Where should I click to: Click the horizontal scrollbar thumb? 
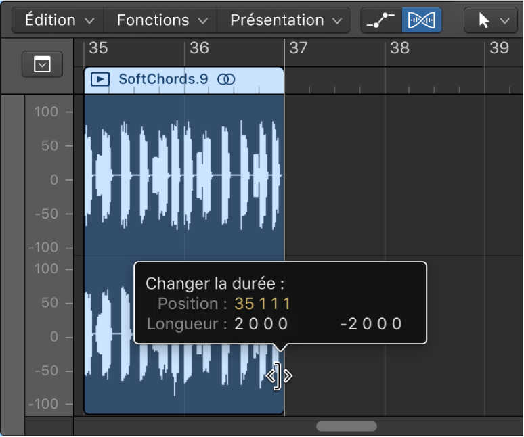(347, 426)
